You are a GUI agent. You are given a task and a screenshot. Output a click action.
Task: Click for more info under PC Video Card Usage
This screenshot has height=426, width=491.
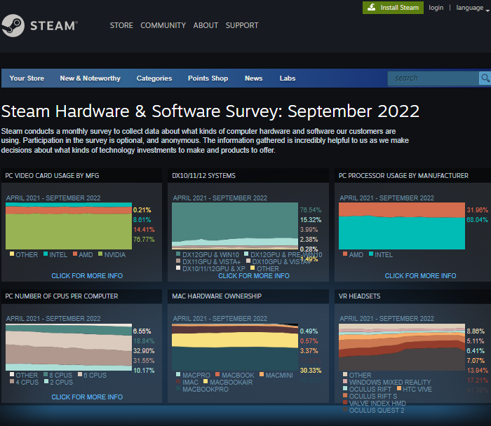point(87,276)
